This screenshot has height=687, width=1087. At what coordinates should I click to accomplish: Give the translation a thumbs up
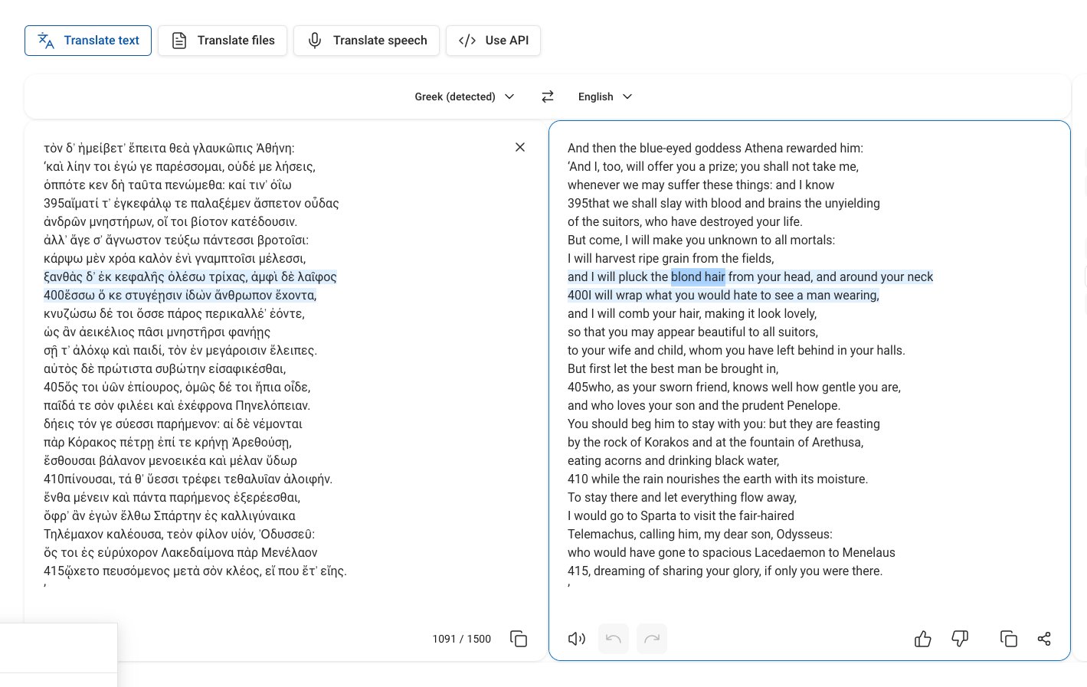tap(923, 639)
